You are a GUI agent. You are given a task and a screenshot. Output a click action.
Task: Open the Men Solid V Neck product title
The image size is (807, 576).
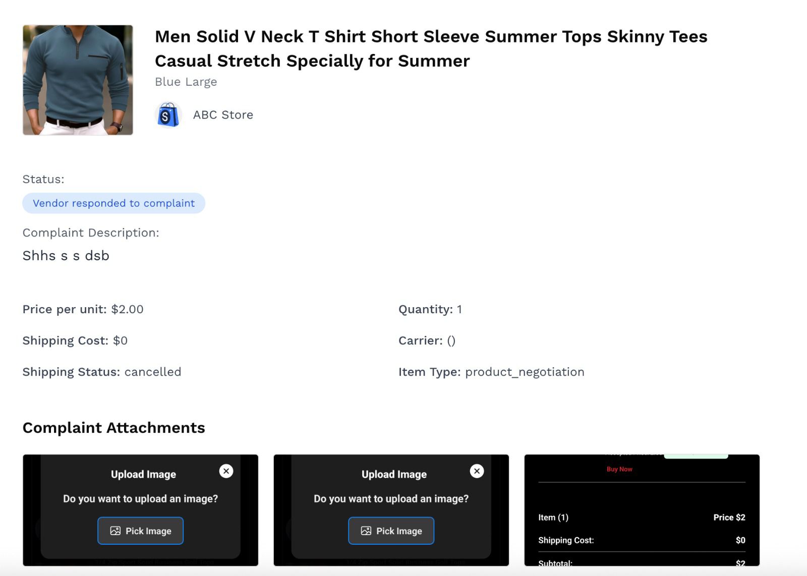(431, 48)
